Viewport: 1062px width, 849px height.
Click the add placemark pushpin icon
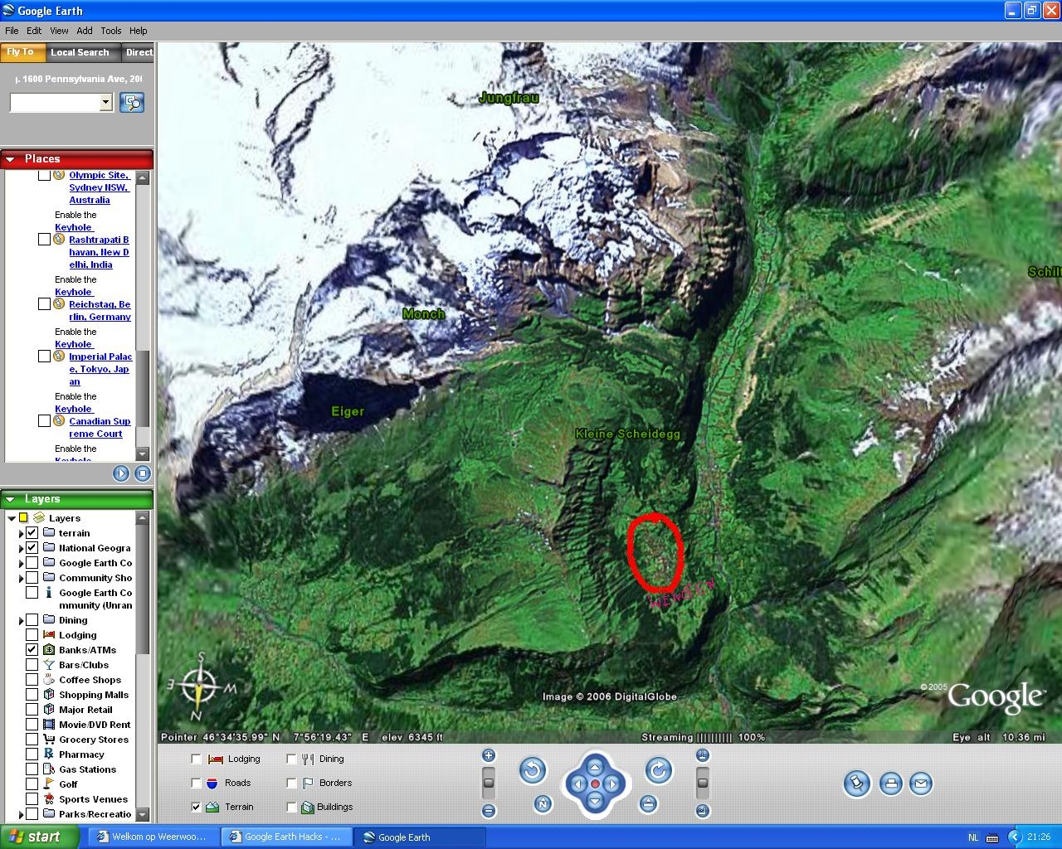point(857,784)
